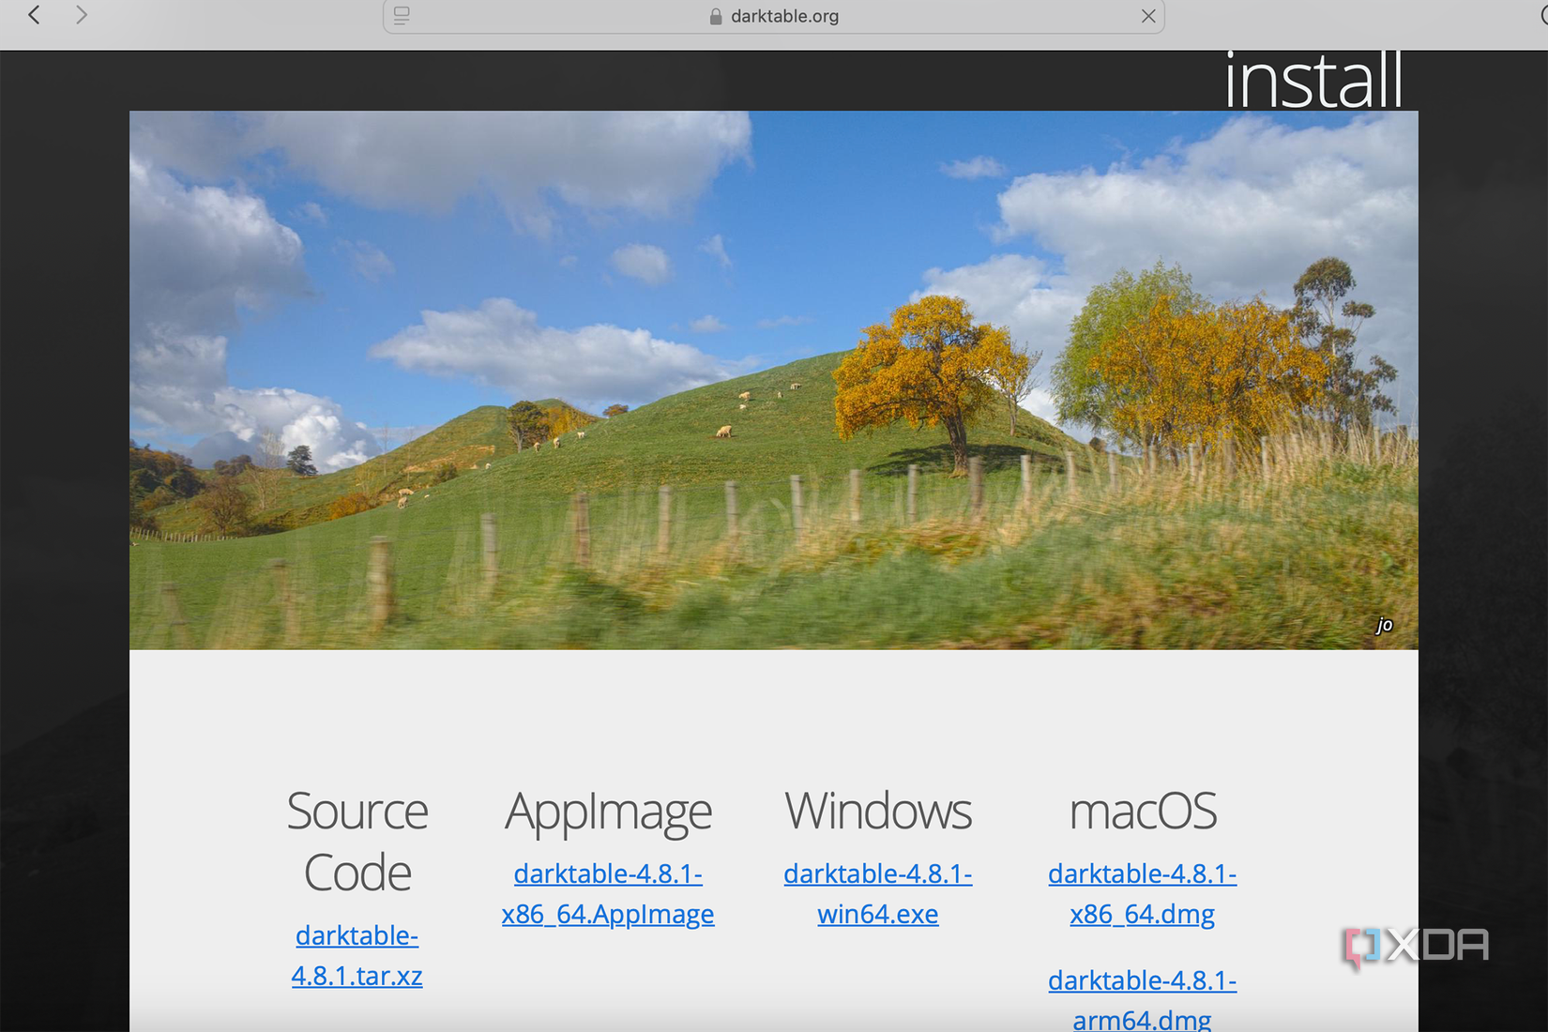The image size is (1548, 1032).
Task: Download darktable-4.8.1-x86_64.AppImage
Action: (x=608, y=893)
